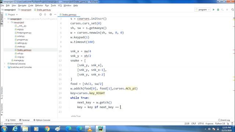The height and width of the screenshot is (132, 235).
Task: Open the Navigate menu
Action: coord(22,5)
